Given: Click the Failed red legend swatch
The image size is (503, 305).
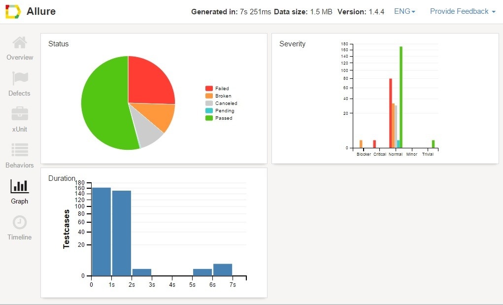Looking at the screenshot, I should coord(209,89).
